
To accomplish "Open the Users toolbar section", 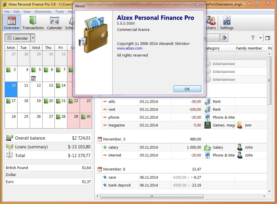I will coord(211,23).
